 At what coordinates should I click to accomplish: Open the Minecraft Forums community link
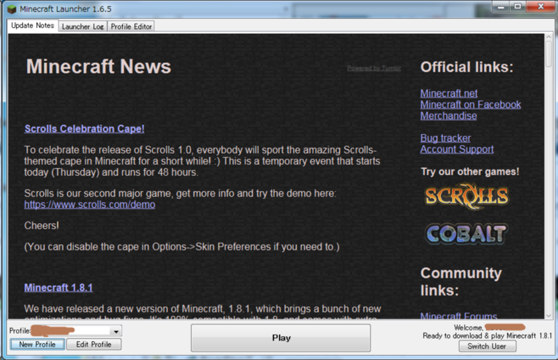click(x=458, y=316)
